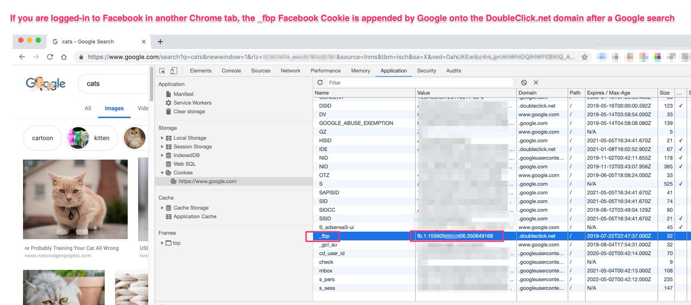The image size is (691, 305).
Task: Open the Security tab
Action: tap(427, 71)
